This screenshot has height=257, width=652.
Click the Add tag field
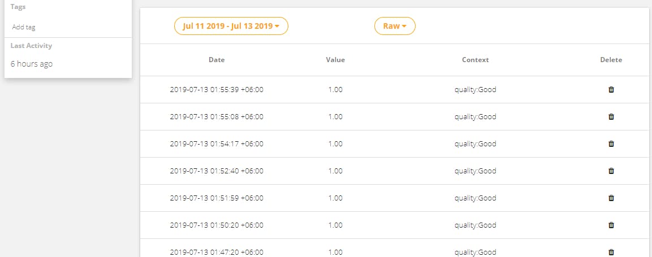pos(24,27)
